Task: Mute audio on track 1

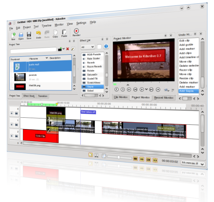Action: [x=12, y=125]
